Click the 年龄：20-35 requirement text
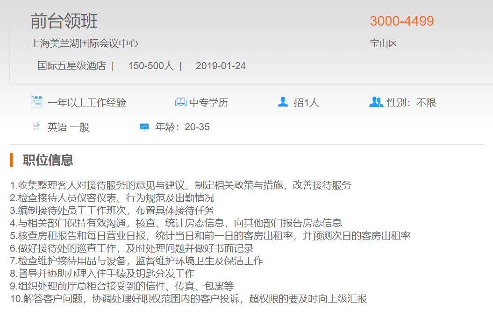This screenshot has height=324, width=493. (182, 127)
